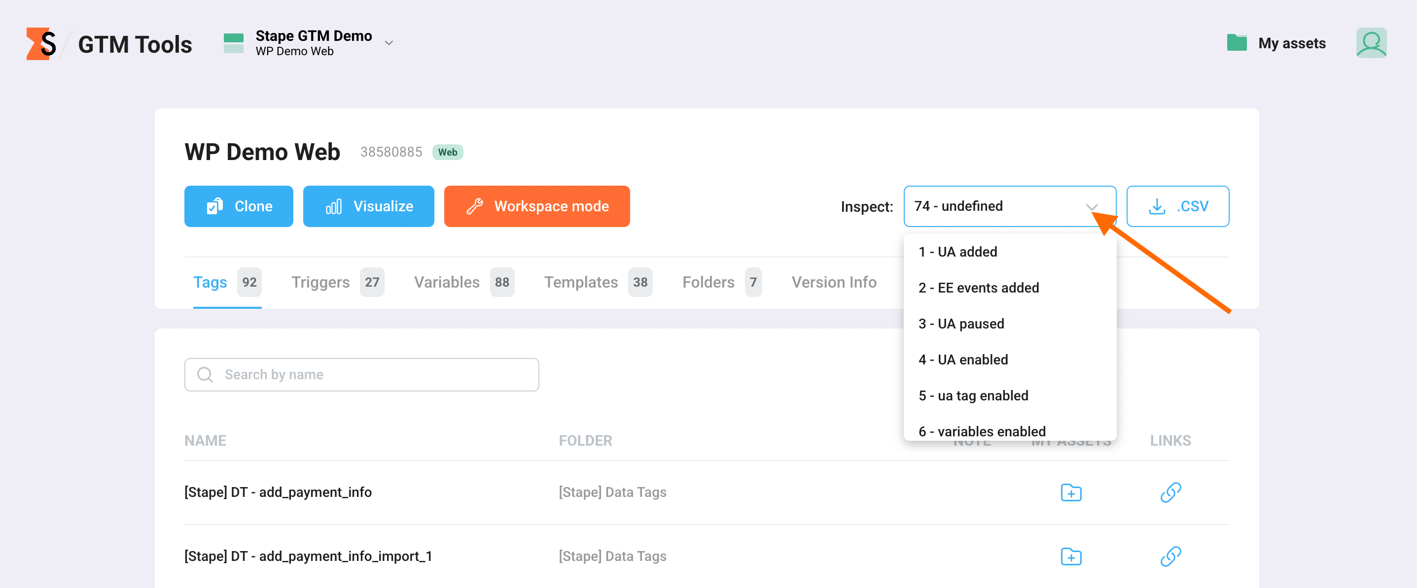Click the GTM Tools title
The height and width of the screenshot is (588, 1417).
pyautogui.click(x=135, y=44)
